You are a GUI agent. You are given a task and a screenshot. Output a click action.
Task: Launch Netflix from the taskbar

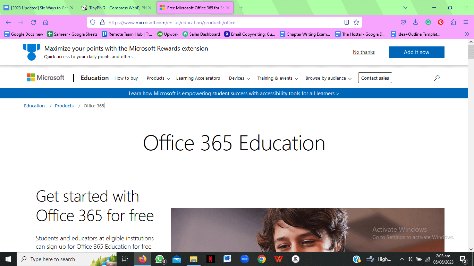[211, 259]
